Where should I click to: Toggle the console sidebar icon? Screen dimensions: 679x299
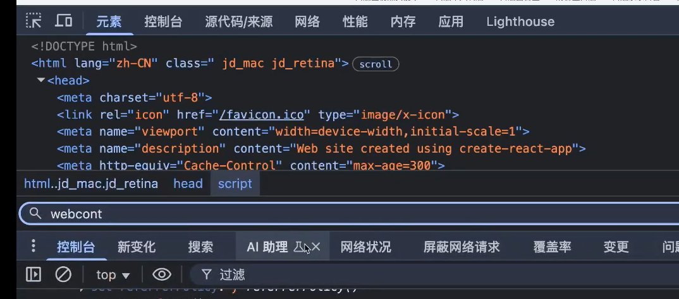click(x=34, y=274)
